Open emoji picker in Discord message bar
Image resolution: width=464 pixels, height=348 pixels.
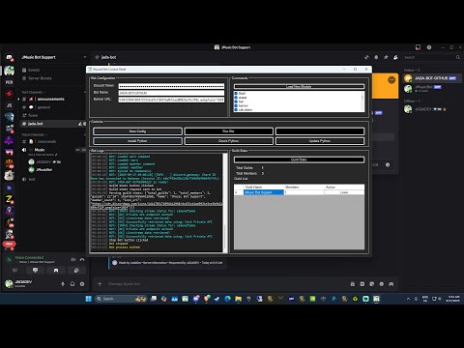click(x=382, y=284)
